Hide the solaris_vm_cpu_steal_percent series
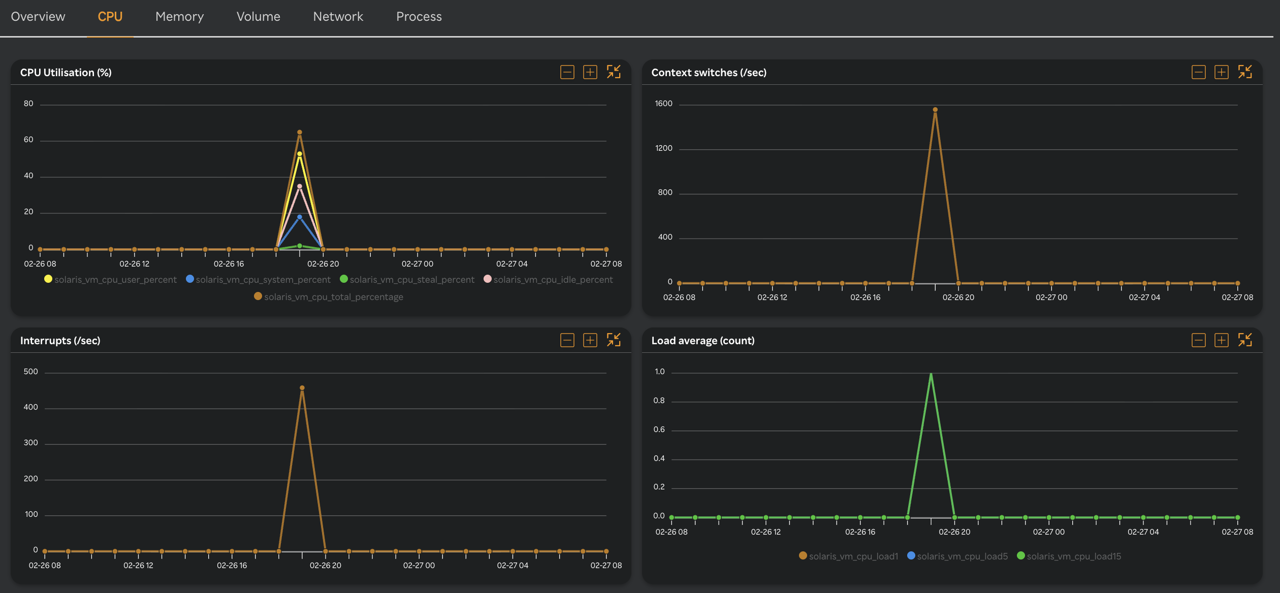Viewport: 1280px width, 593px height. point(412,279)
